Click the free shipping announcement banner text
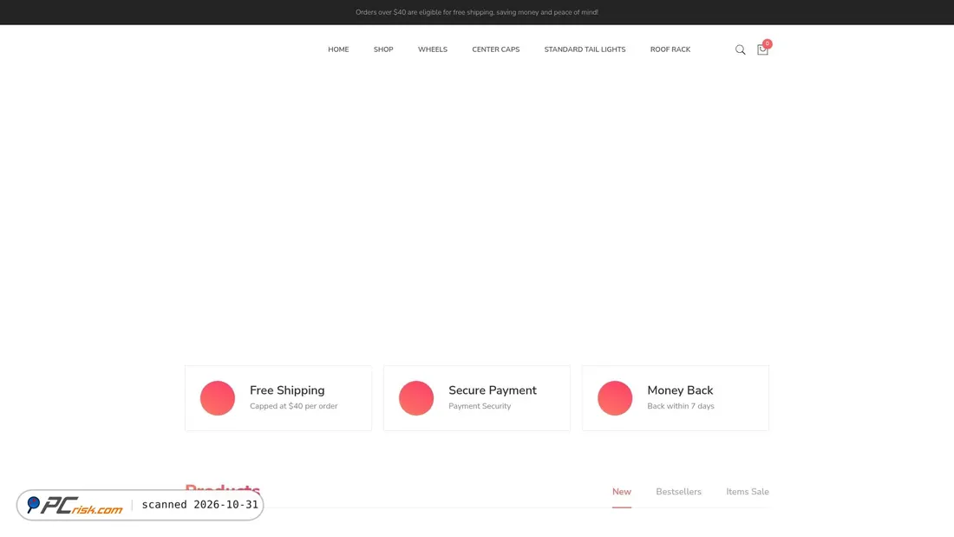954x537 pixels. (x=476, y=12)
